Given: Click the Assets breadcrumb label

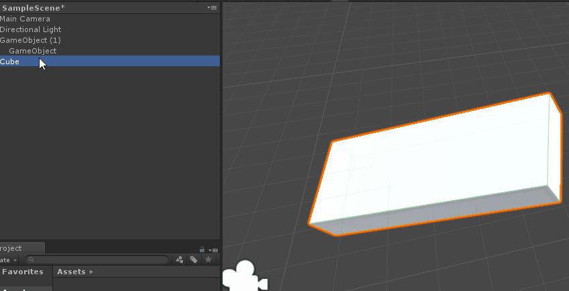Looking at the screenshot, I should pos(71,272).
